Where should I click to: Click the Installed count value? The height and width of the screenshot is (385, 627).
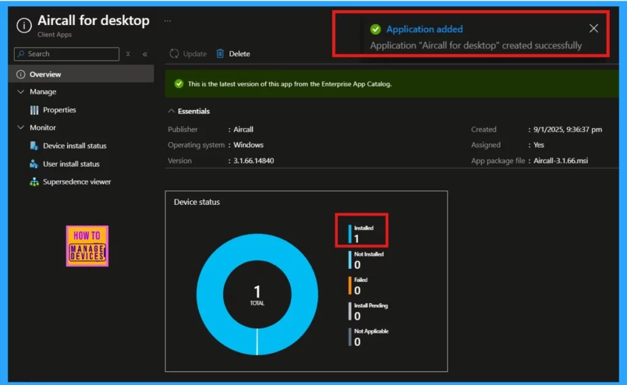coord(357,238)
